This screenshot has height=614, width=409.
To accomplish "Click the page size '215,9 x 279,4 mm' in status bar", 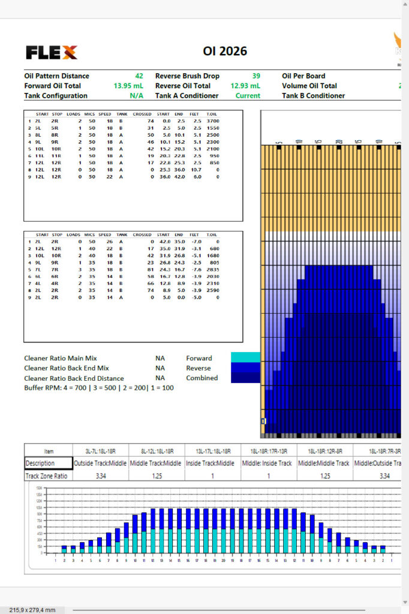I will tap(32, 610).
